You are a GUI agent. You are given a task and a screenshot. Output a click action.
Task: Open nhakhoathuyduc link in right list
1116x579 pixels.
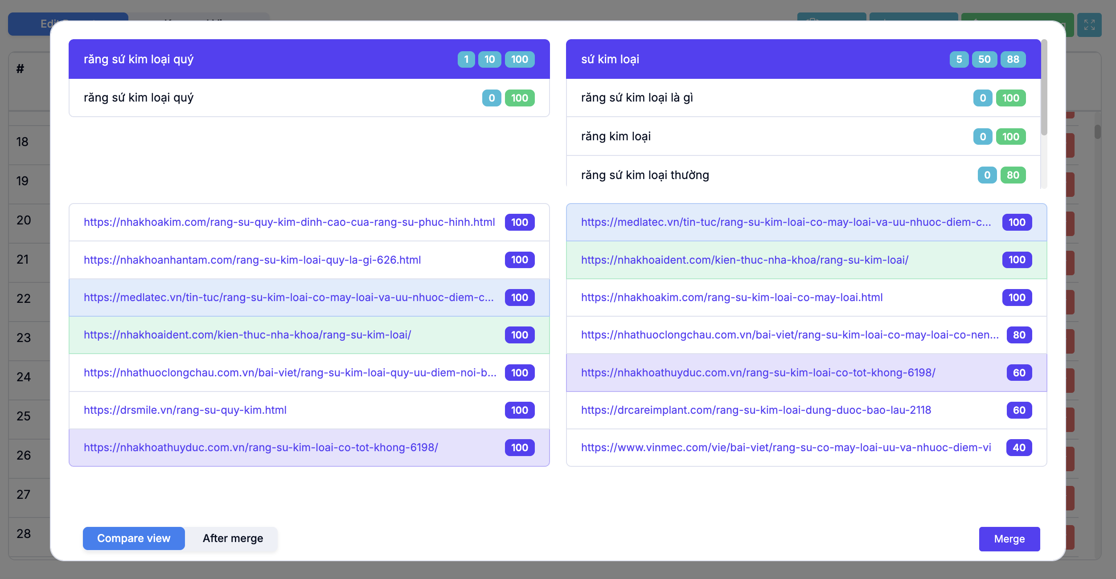click(758, 373)
